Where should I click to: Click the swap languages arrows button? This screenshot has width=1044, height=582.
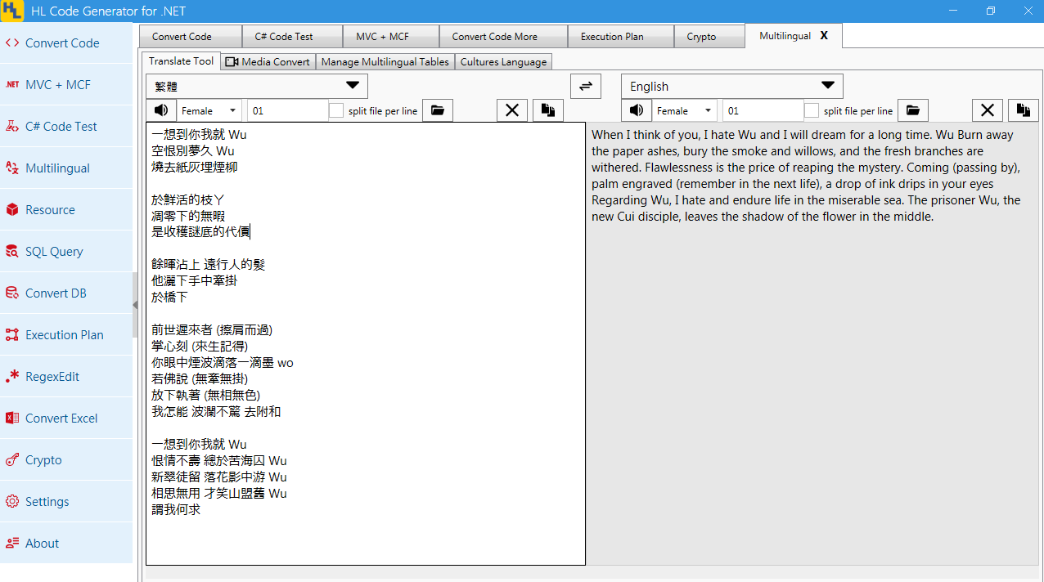click(x=586, y=87)
